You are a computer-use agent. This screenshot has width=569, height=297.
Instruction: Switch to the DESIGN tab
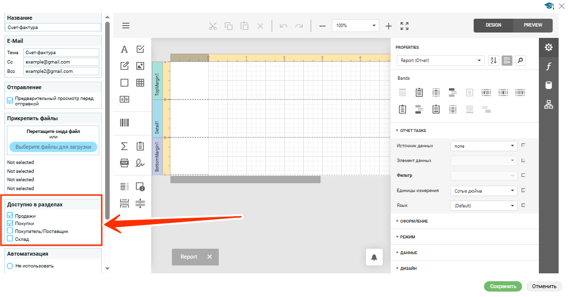pyautogui.click(x=493, y=25)
